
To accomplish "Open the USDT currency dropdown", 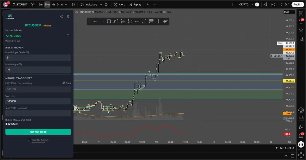I will (x=289, y=12).
